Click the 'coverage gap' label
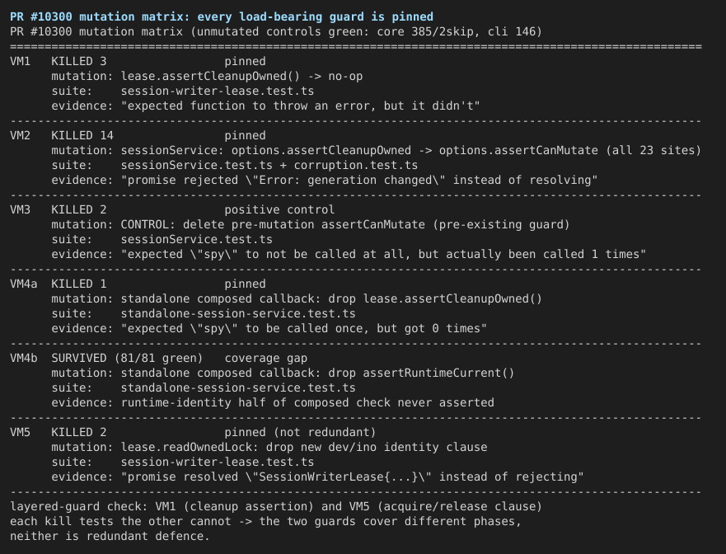This screenshot has height=554, width=726. click(x=266, y=358)
